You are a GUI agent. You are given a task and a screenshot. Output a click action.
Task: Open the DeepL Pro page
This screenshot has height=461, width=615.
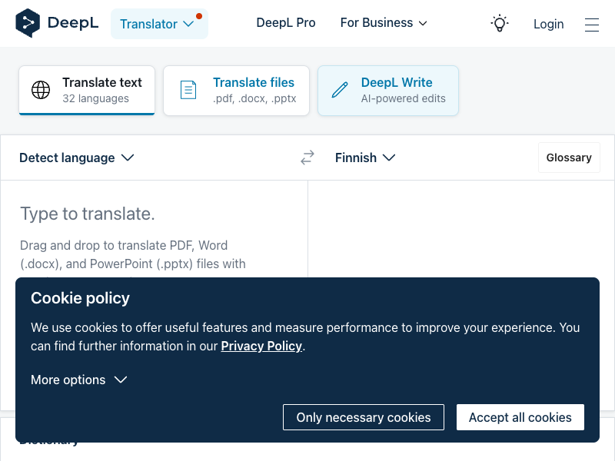(285, 23)
